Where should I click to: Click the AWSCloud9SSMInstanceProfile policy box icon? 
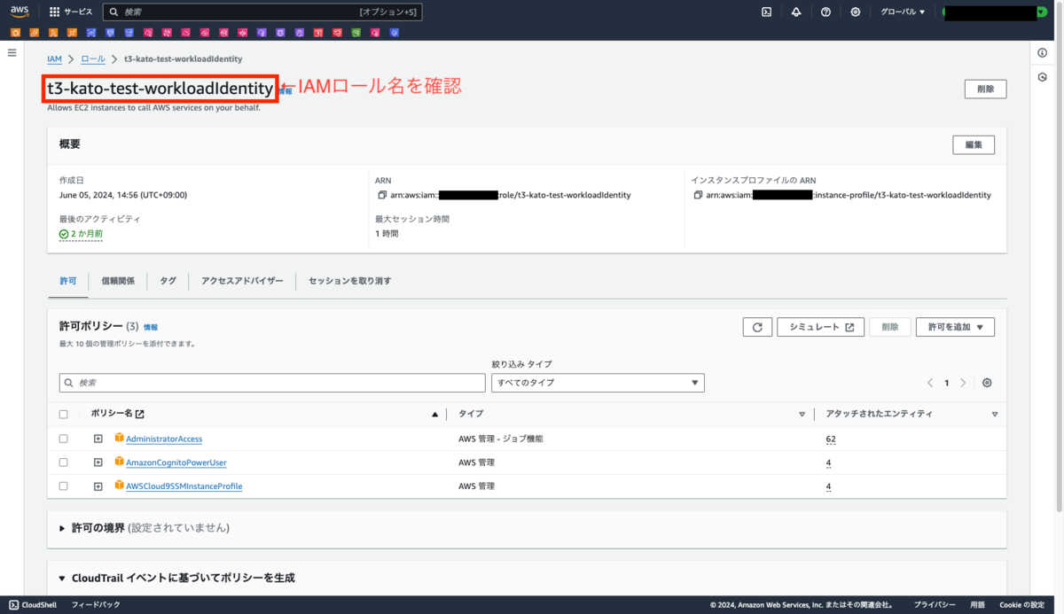(x=119, y=486)
